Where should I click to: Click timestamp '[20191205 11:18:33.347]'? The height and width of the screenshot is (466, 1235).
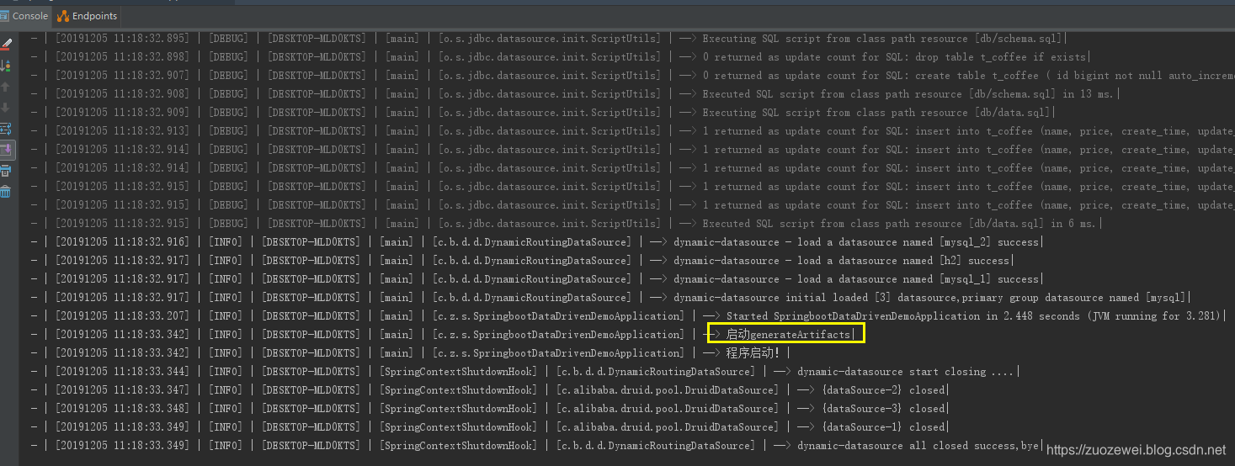[123, 390]
